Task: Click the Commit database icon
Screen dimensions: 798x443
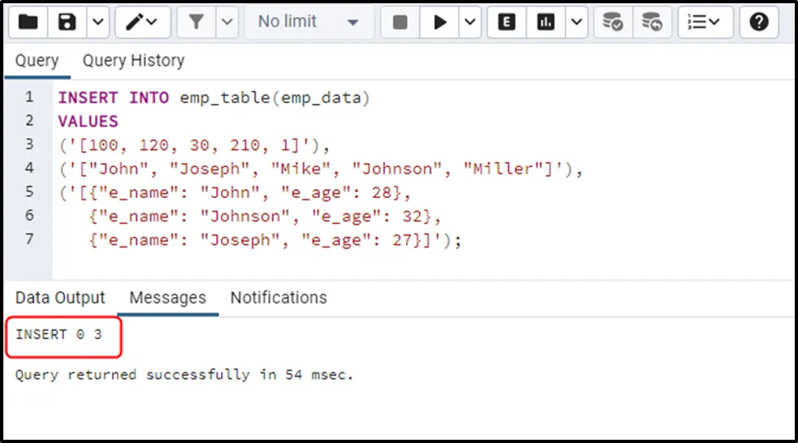Action: (613, 23)
